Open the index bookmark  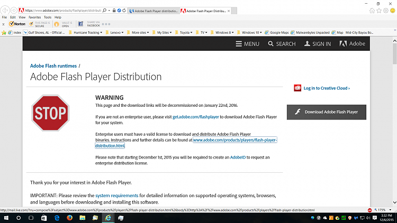tap(15, 32)
